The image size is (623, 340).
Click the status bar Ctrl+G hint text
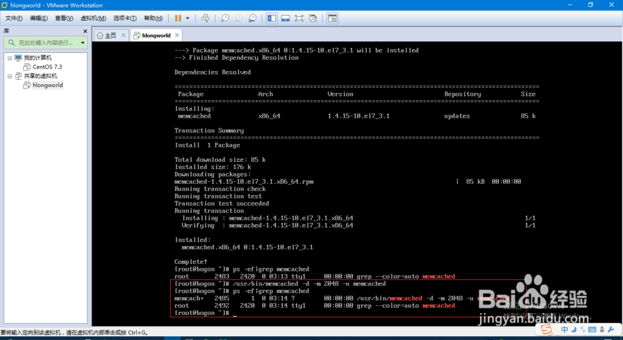pos(74,333)
